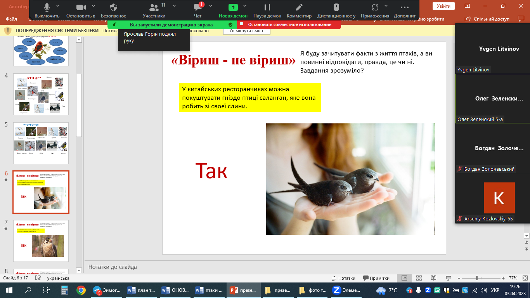Click the swifts in hand picture
The image size is (530, 298).
click(350, 179)
